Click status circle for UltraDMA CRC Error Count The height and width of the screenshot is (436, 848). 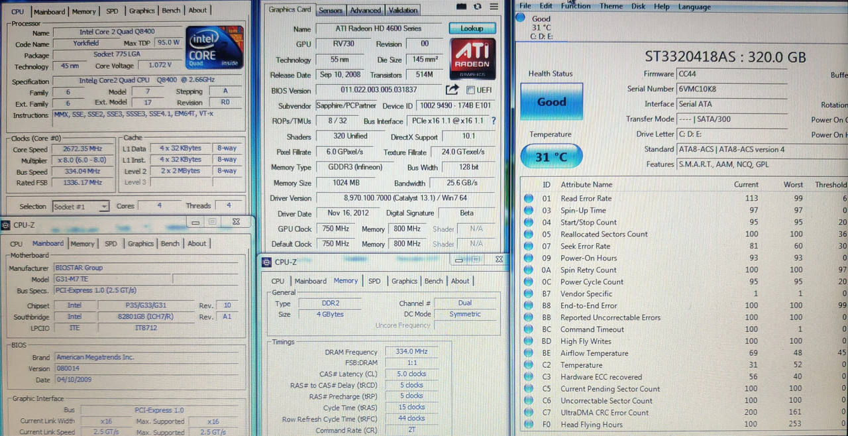click(x=529, y=412)
